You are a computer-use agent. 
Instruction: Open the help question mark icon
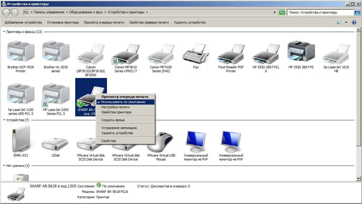coord(354,22)
